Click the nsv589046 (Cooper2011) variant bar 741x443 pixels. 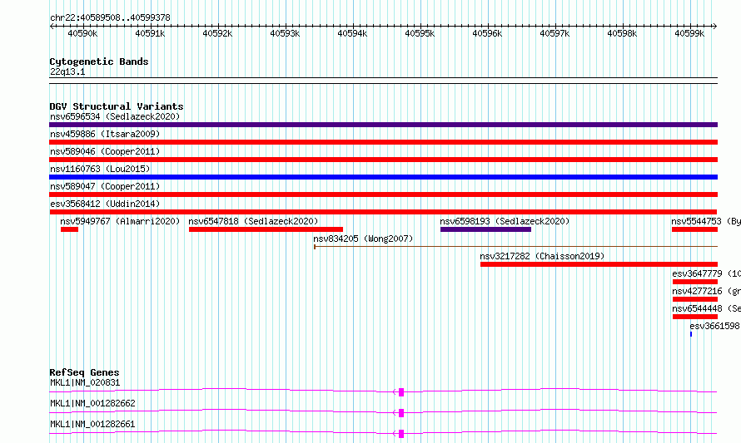click(x=383, y=160)
